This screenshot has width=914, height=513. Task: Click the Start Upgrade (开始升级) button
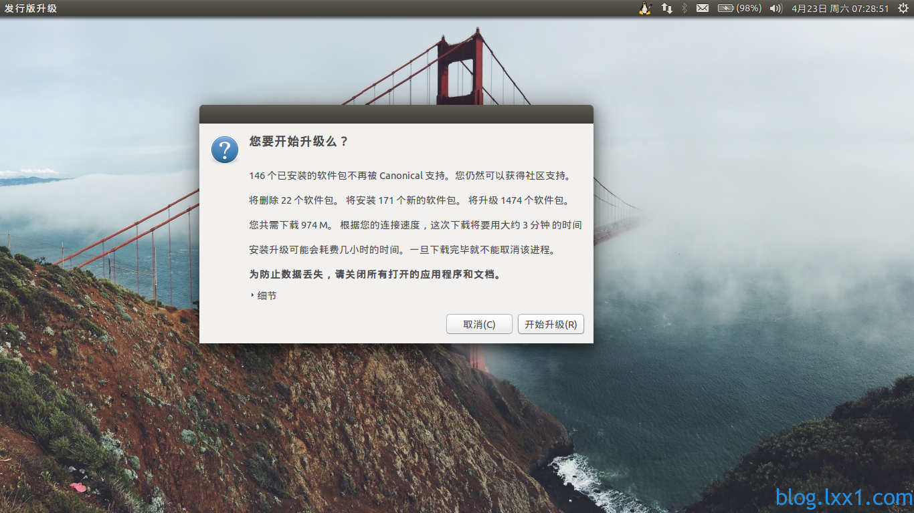[x=551, y=324]
